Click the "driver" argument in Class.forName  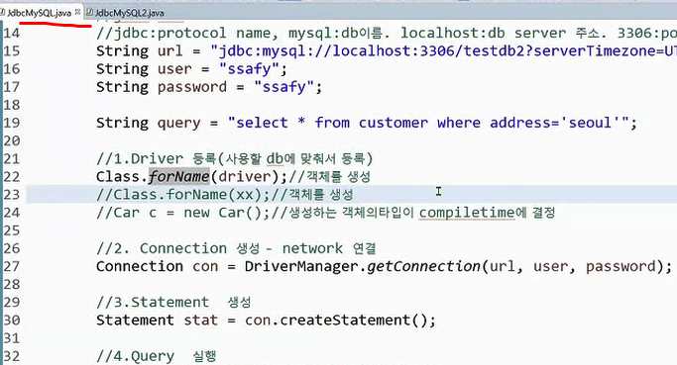[245, 177]
